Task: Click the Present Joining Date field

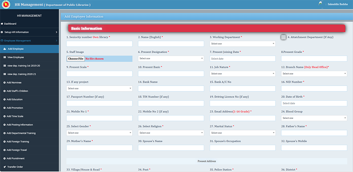Action: (242, 59)
